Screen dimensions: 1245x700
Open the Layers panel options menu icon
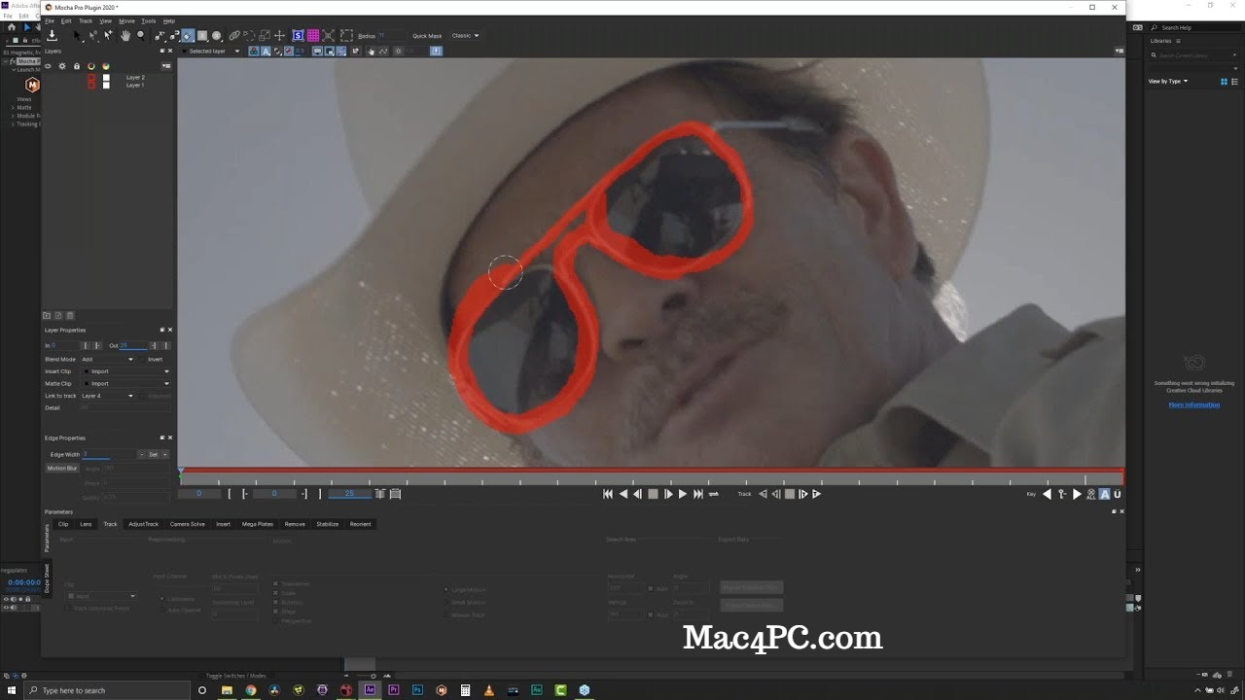(166, 66)
